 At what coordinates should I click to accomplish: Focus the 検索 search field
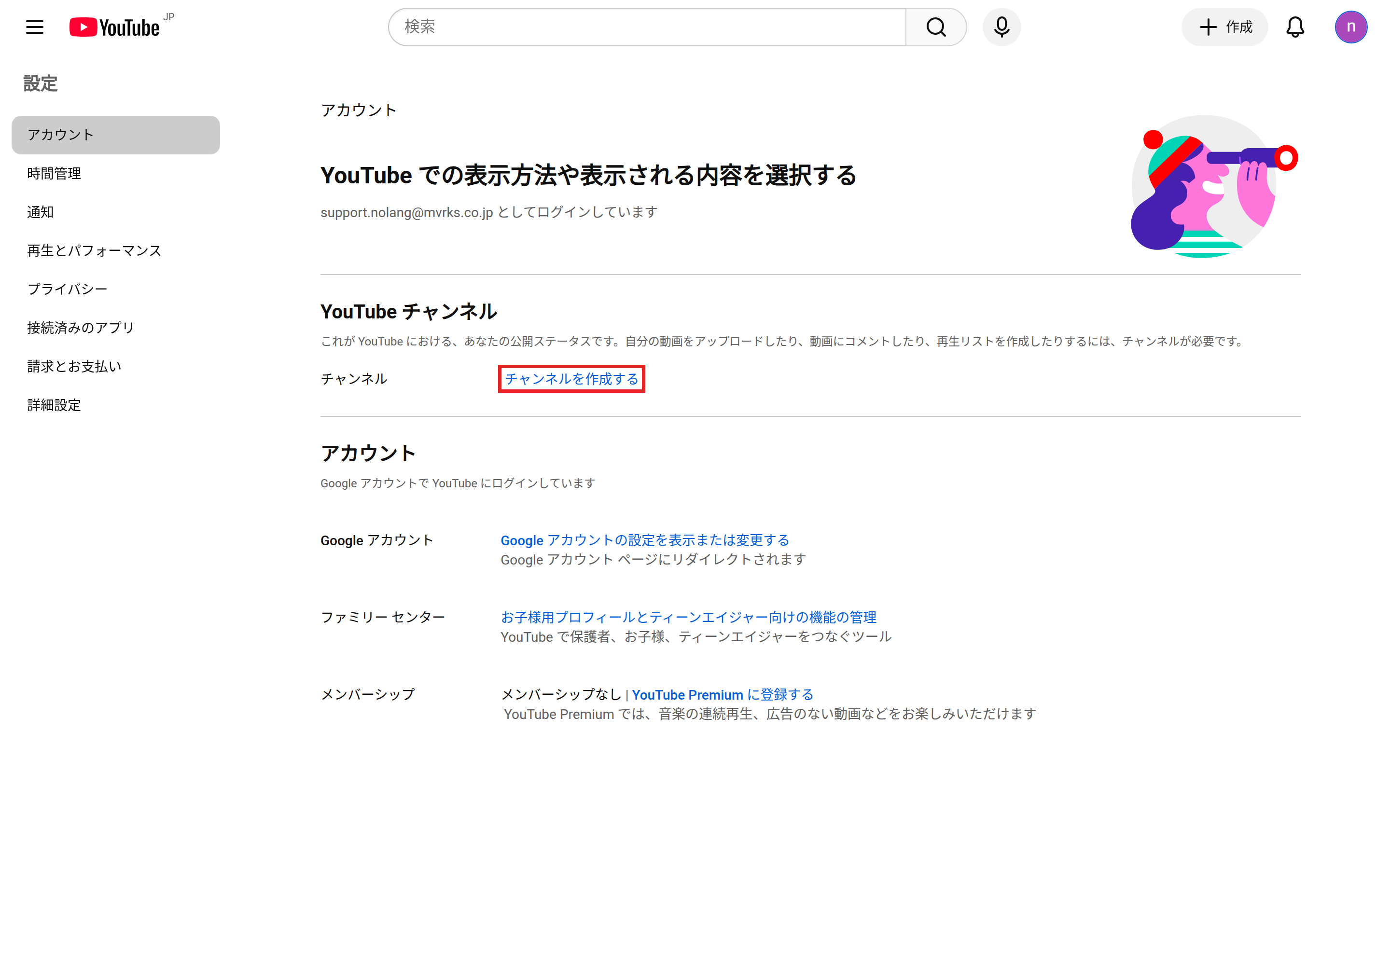pos(647,27)
